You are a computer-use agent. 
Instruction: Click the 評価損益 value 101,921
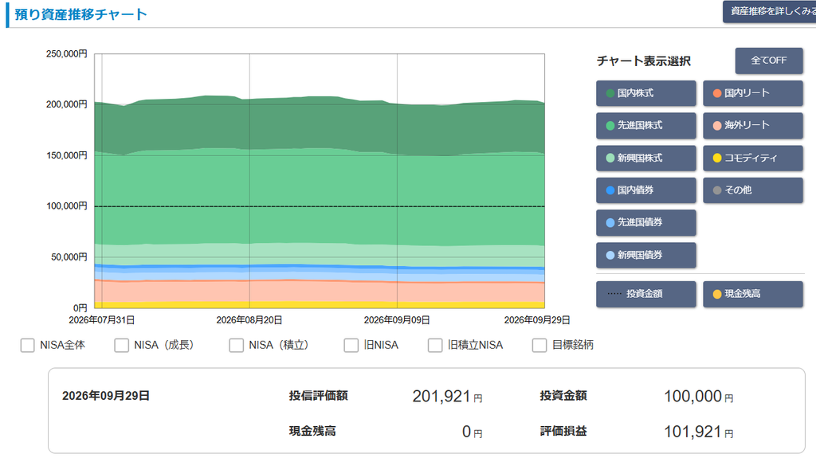692,432
